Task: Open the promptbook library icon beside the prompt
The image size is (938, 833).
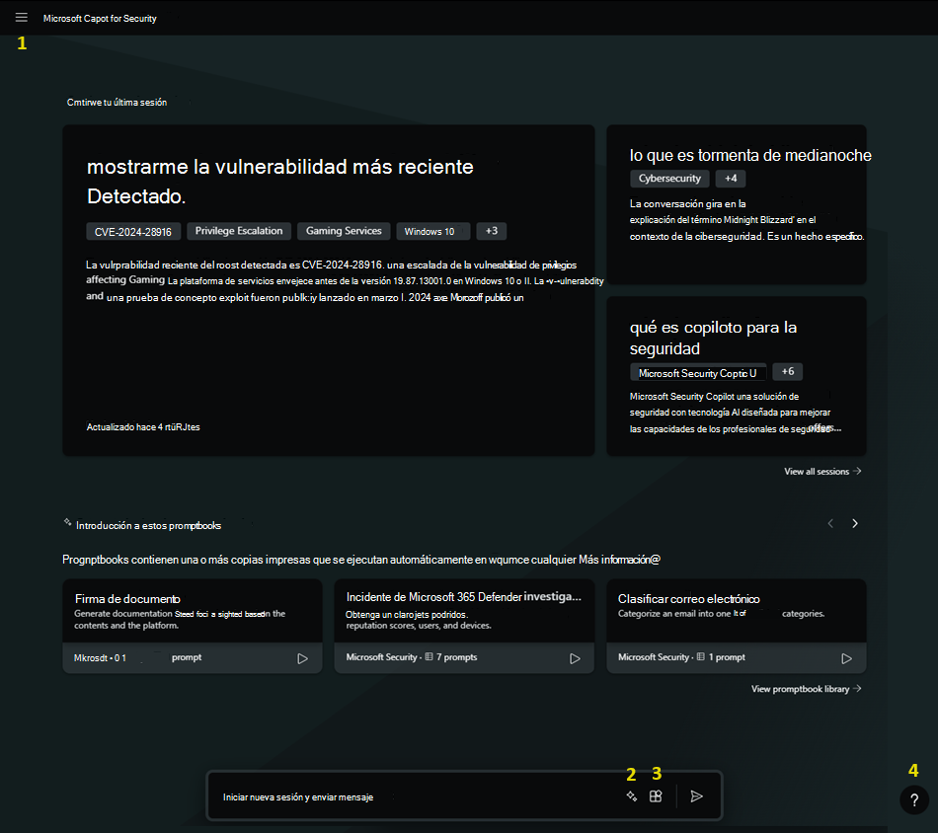Action: point(656,795)
